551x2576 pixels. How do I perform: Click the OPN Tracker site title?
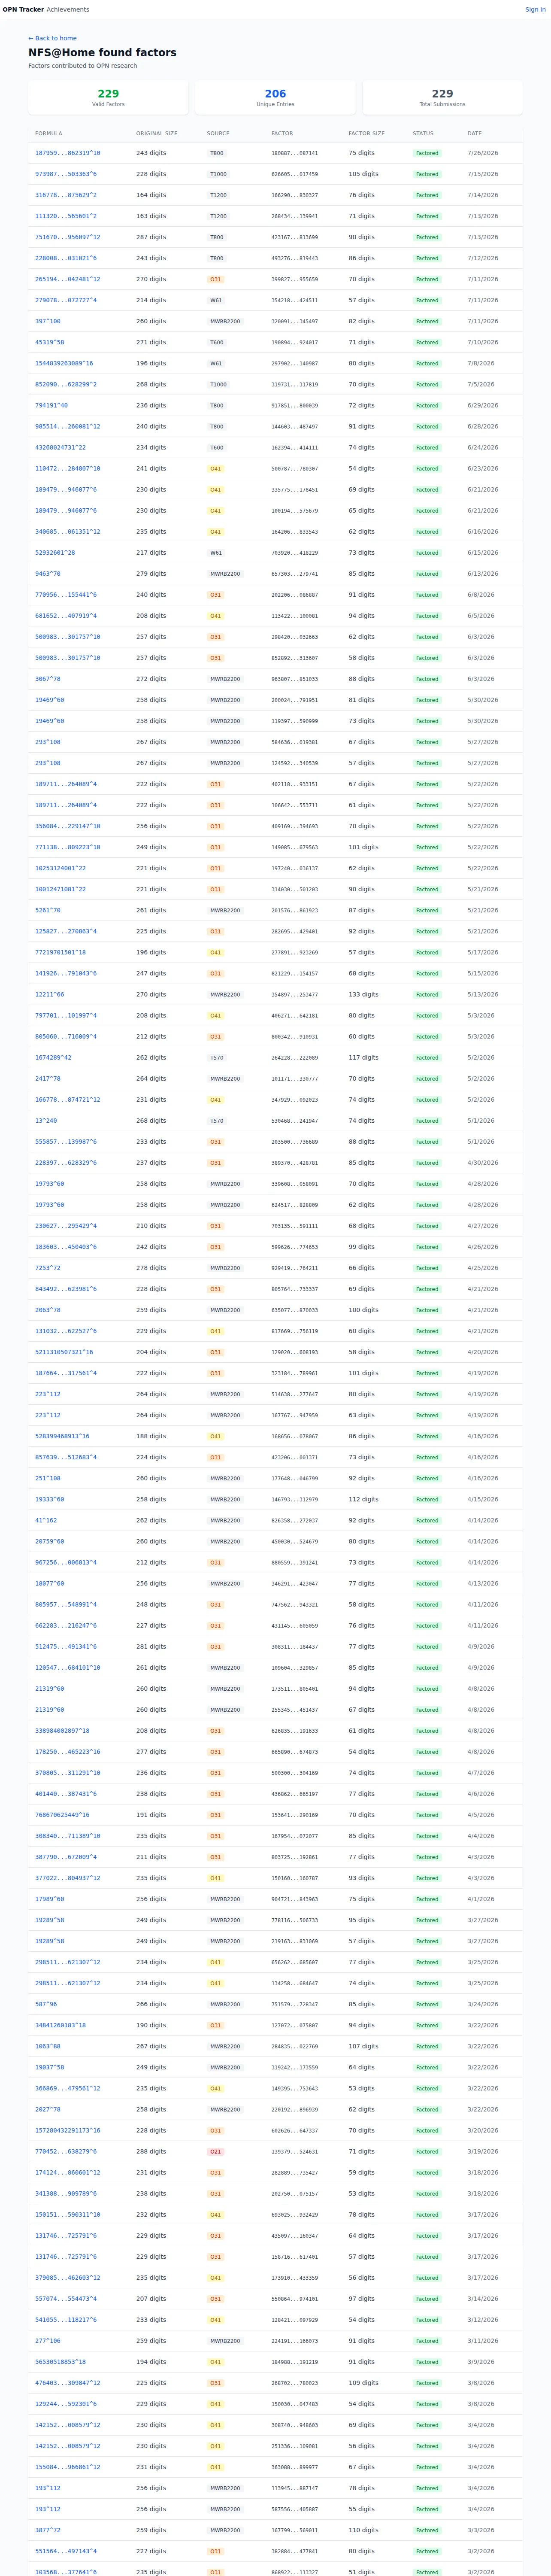pos(23,9)
